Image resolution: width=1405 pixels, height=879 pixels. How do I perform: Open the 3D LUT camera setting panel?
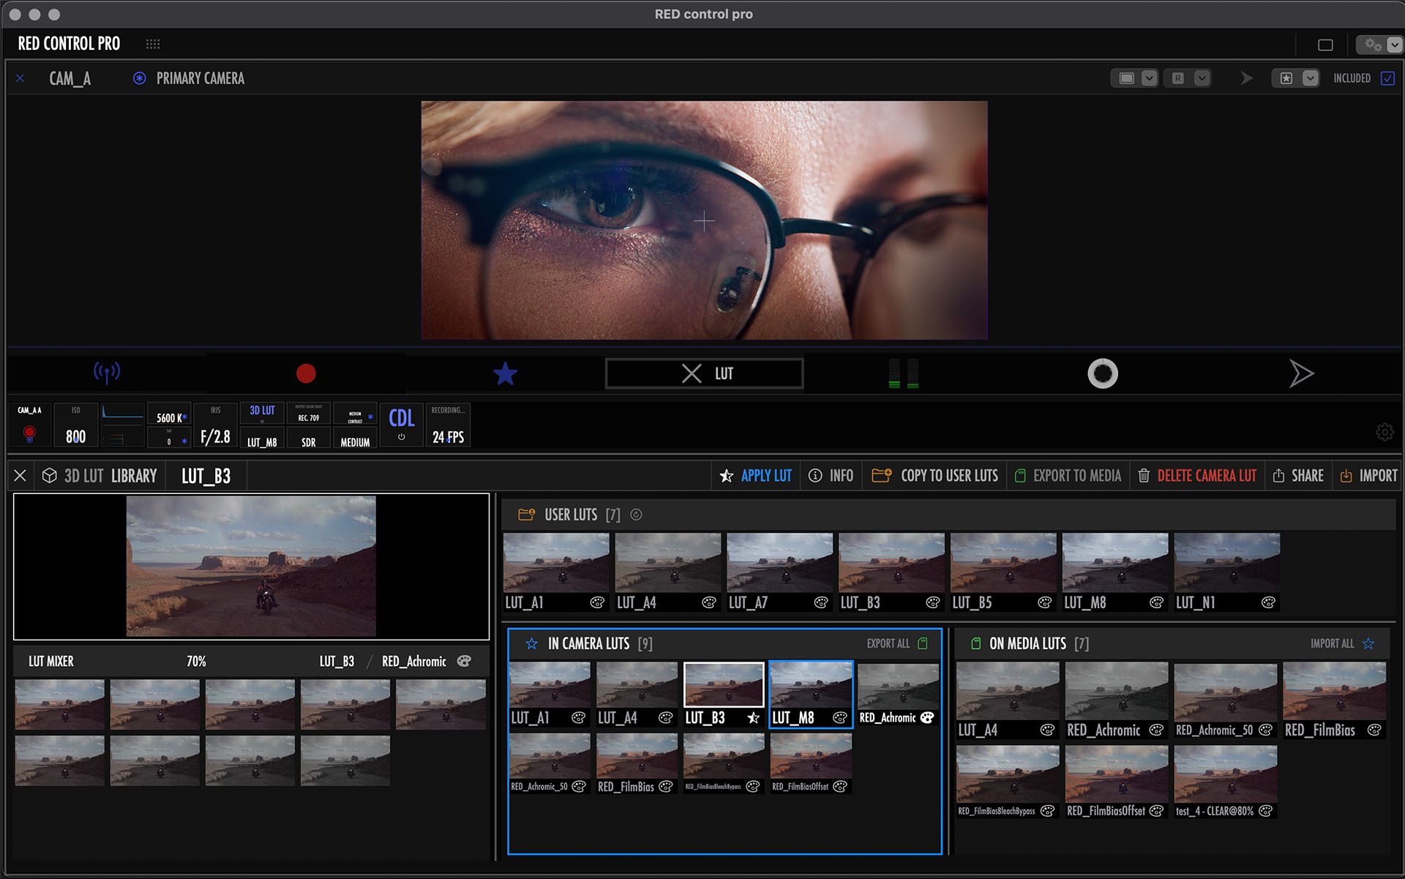tap(261, 424)
